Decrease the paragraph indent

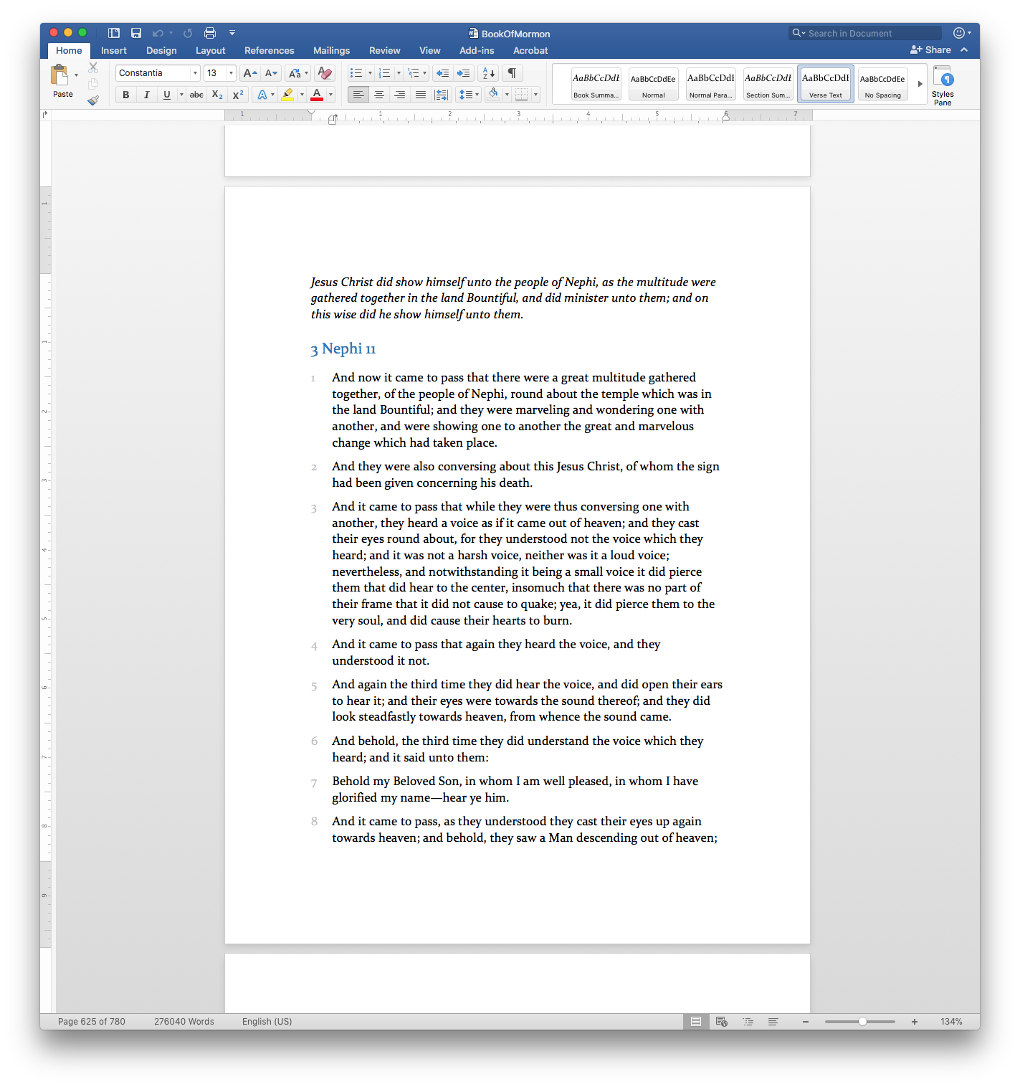coord(443,73)
